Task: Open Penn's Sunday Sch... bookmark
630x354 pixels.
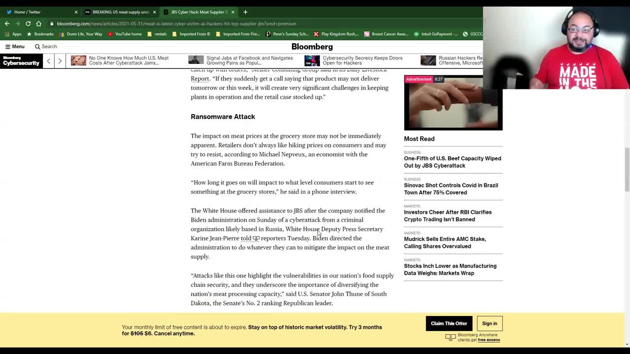Action: (x=287, y=34)
